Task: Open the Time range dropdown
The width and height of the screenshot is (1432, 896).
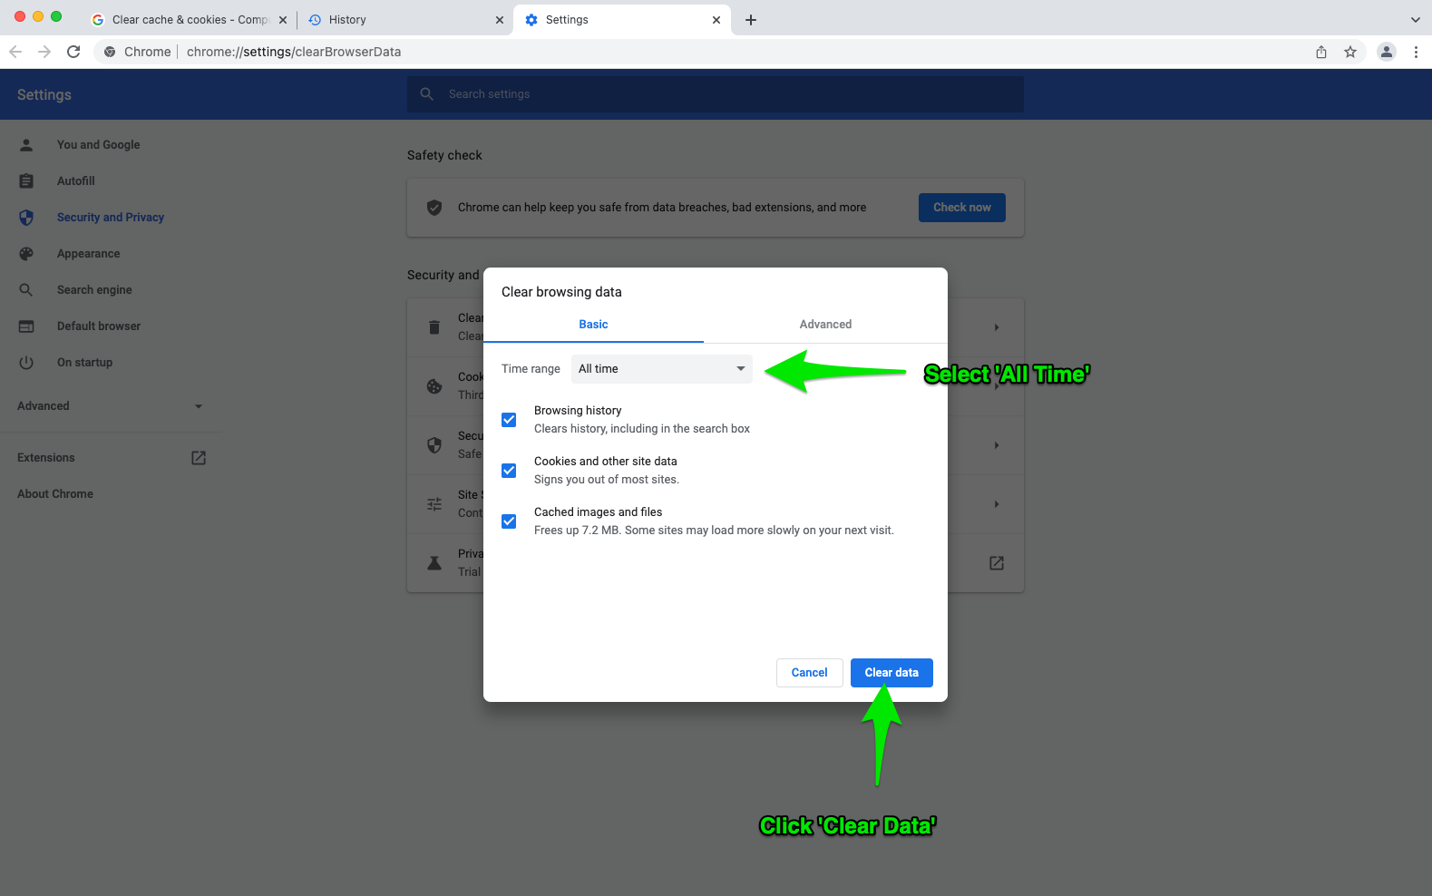Action: (661, 369)
